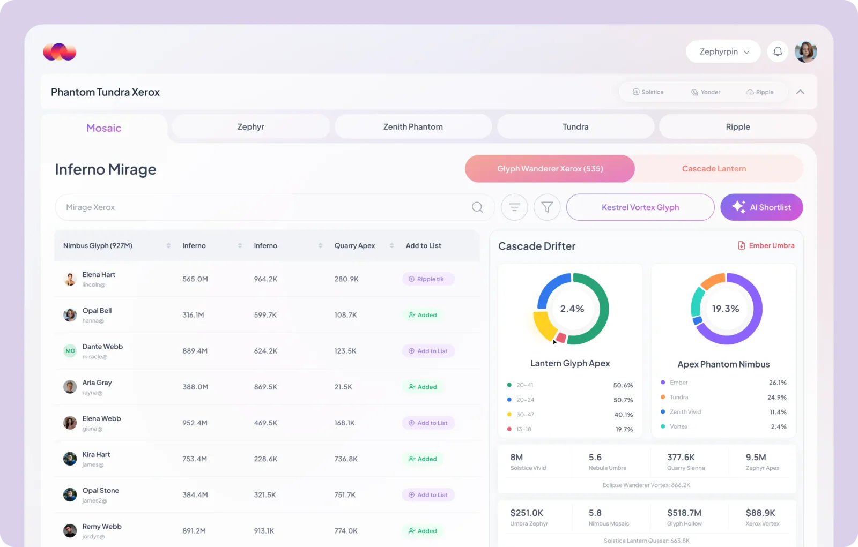Open the notifications bell
Viewport: 858px width, 547px height.
[x=778, y=51]
